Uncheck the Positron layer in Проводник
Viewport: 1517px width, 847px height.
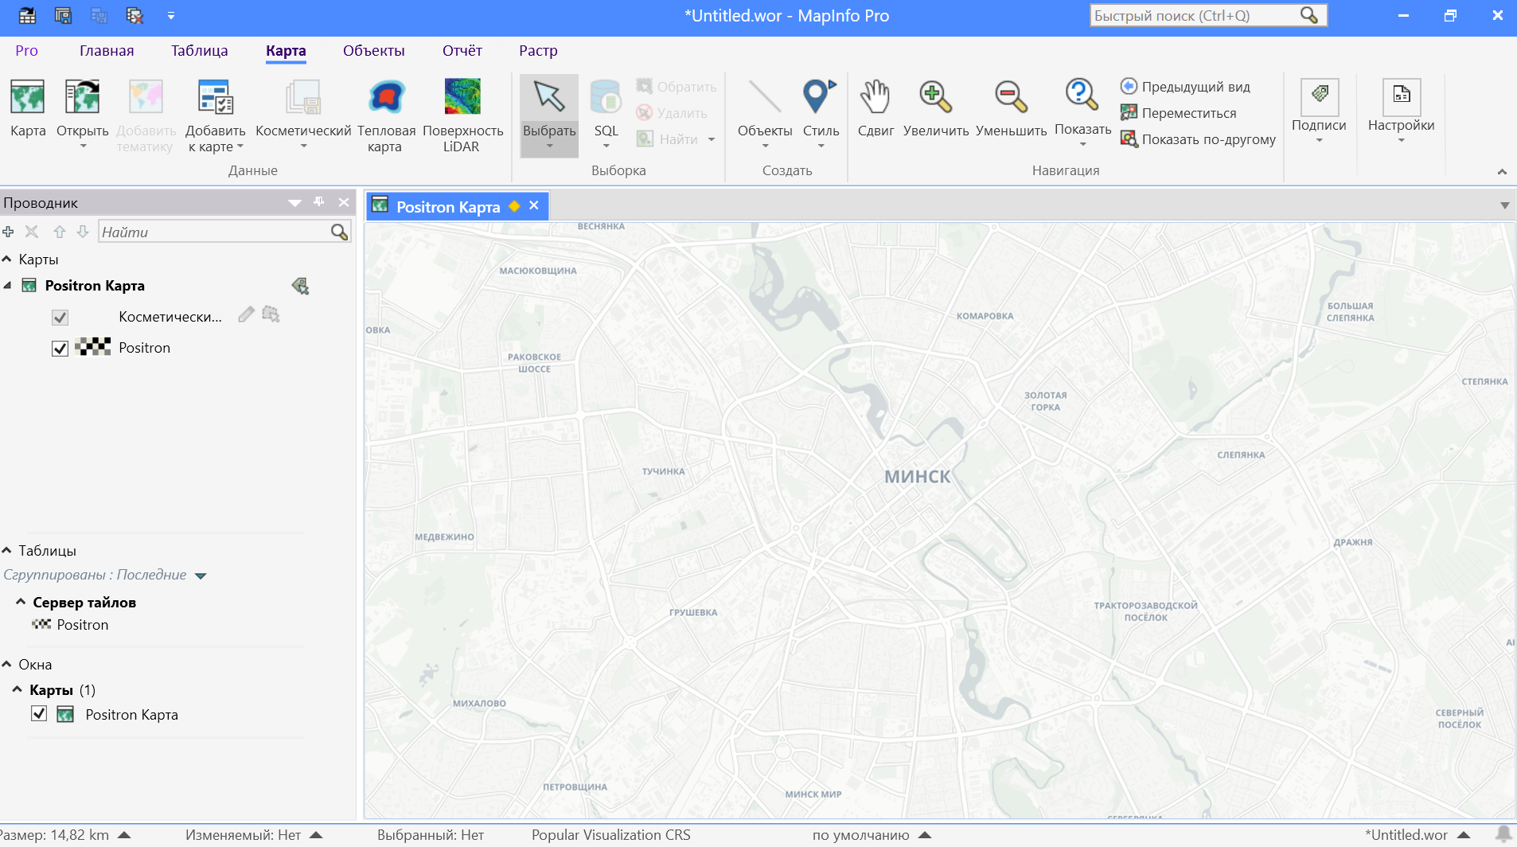pyautogui.click(x=59, y=348)
